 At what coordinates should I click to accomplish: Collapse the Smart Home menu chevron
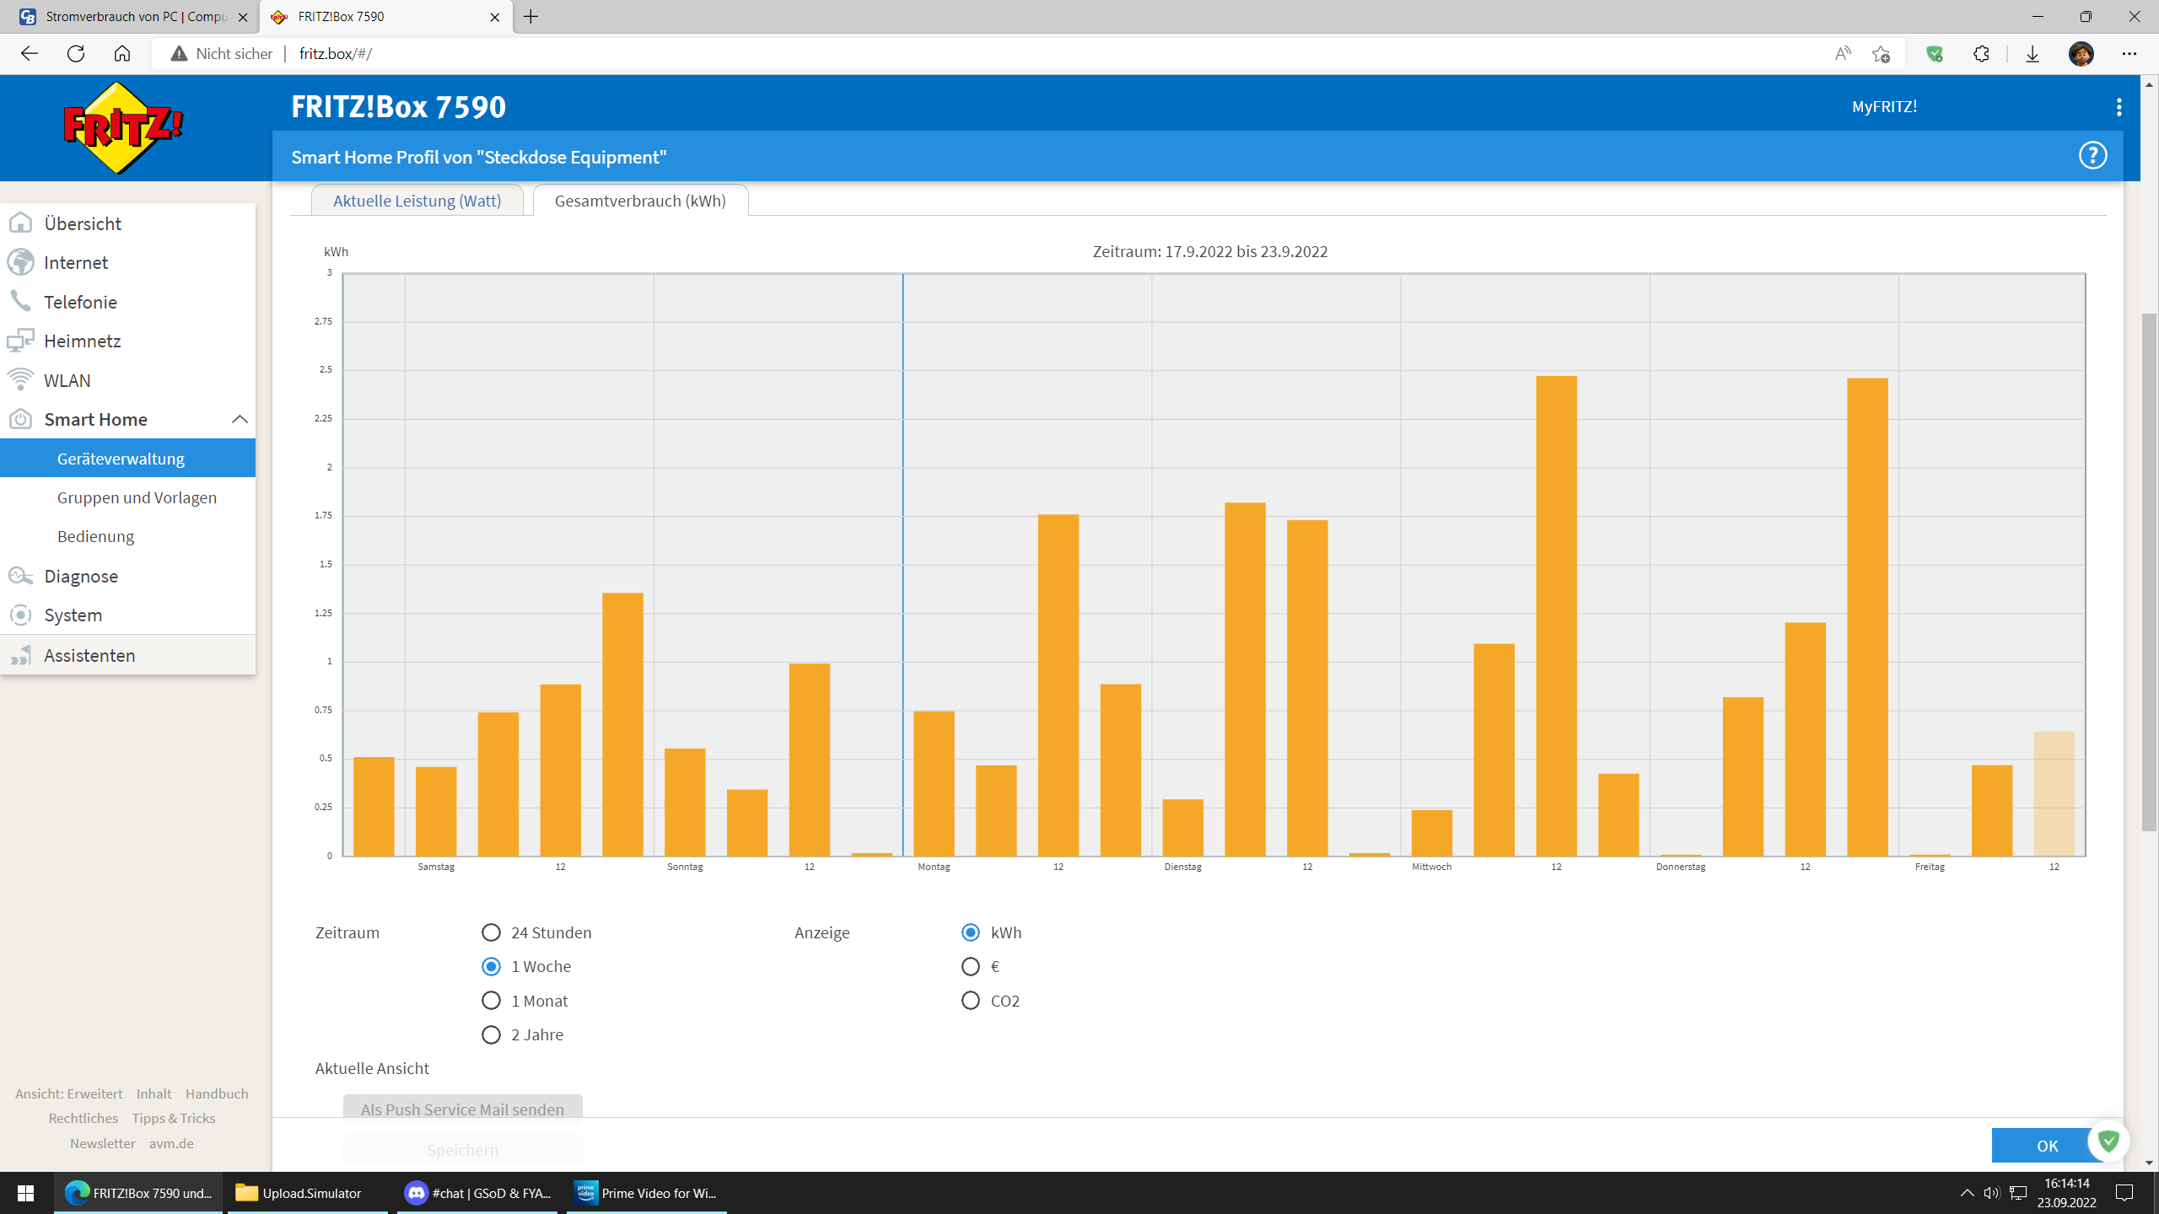coord(240,419)
